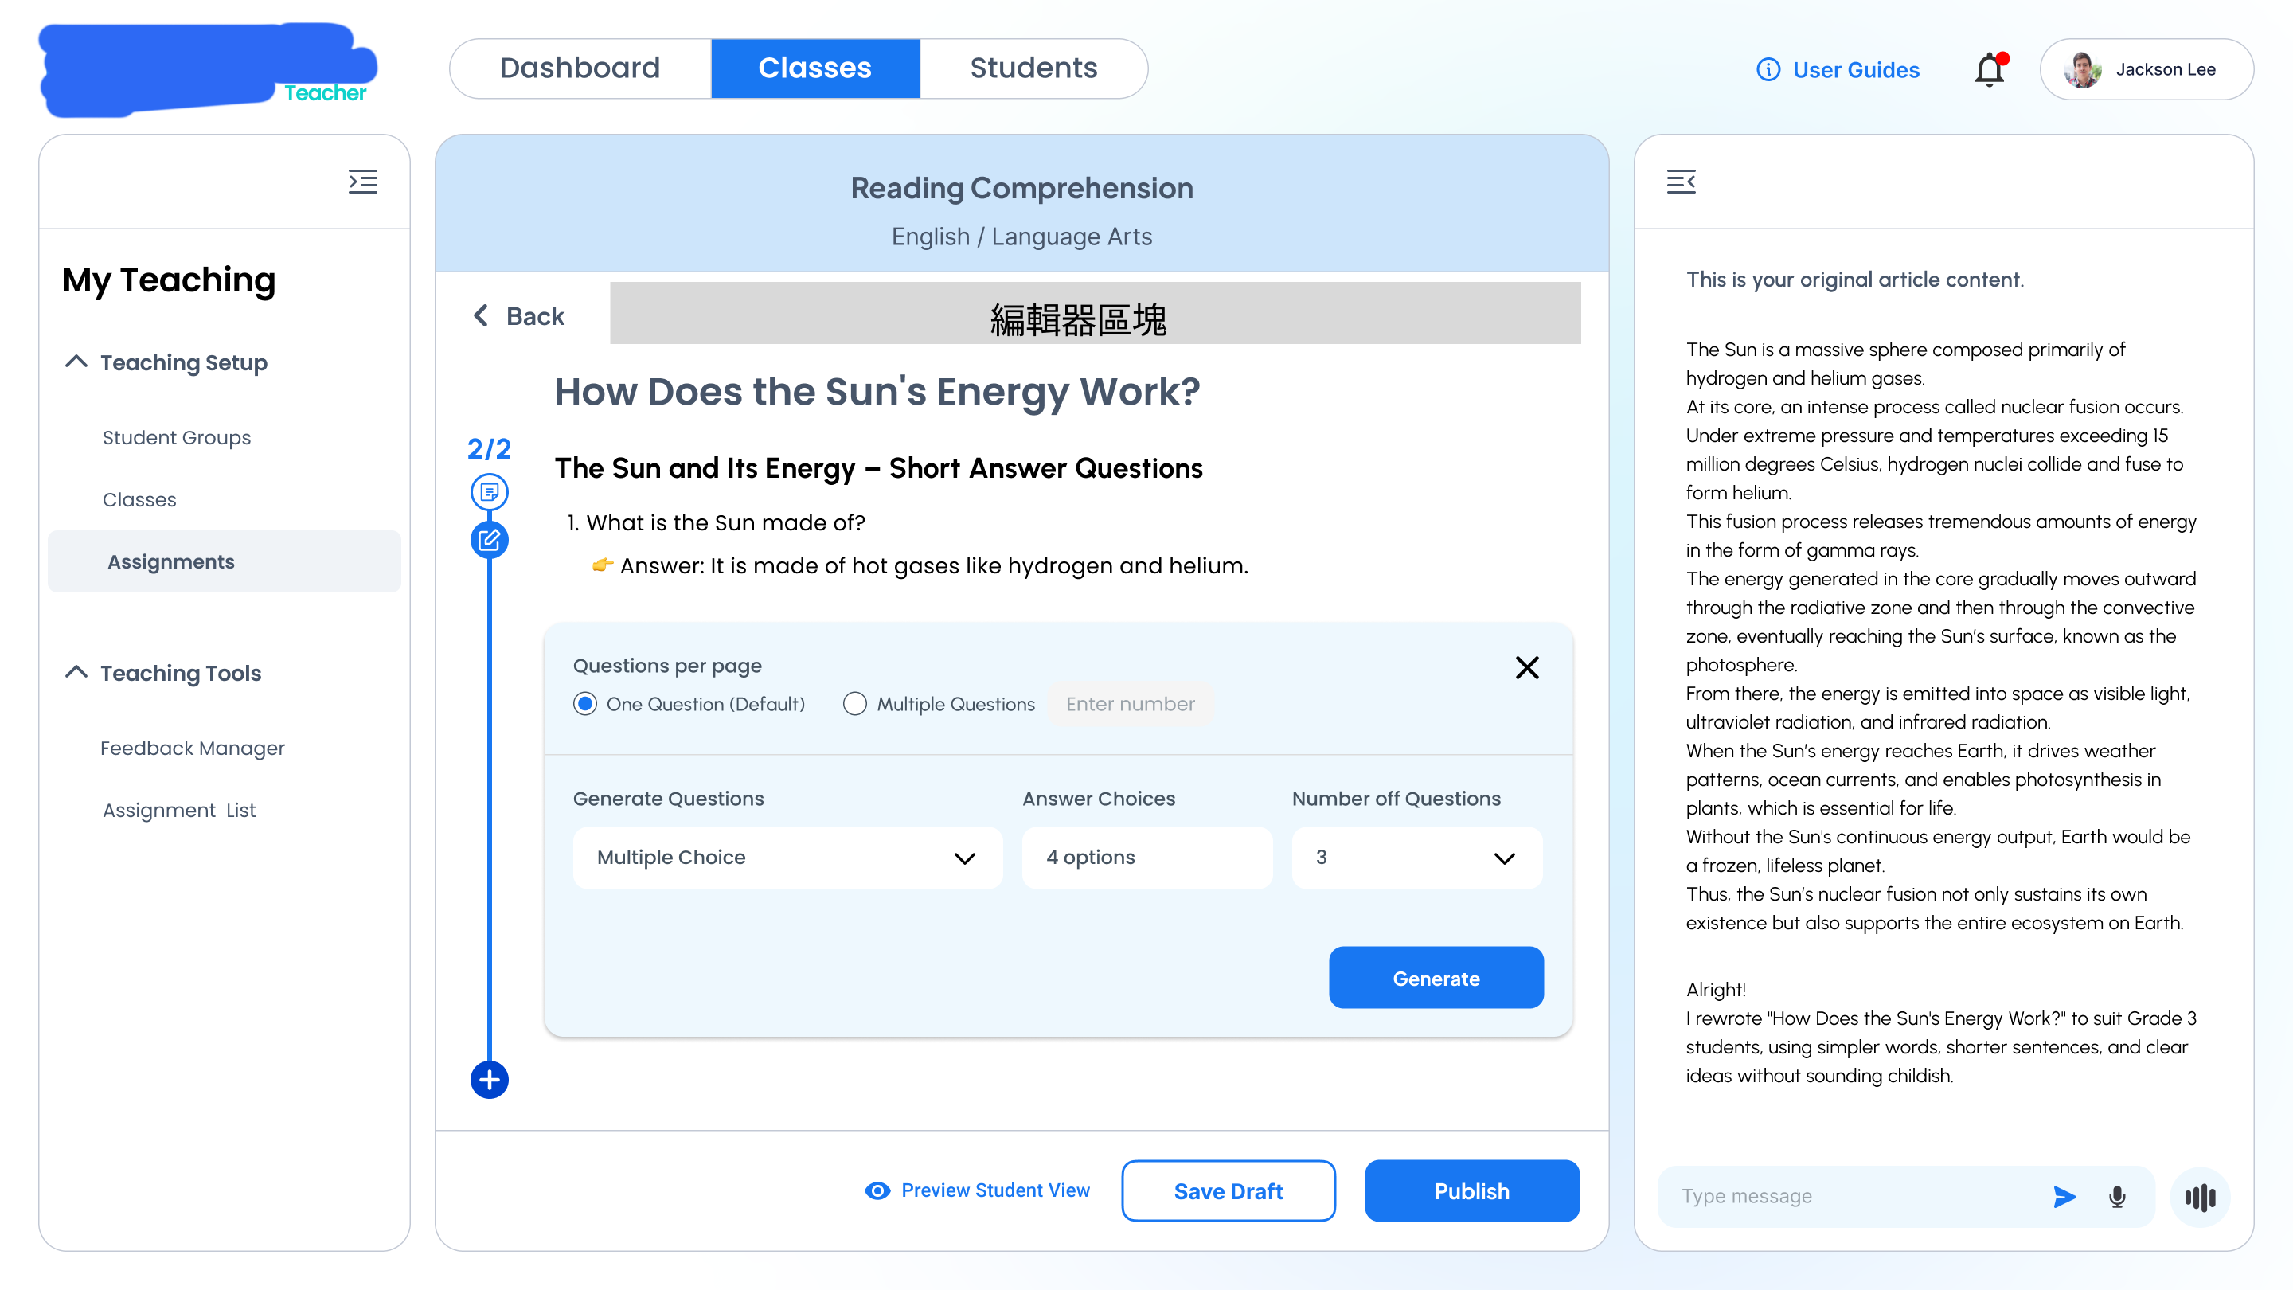2293x1290 pixels.
Task: Click the My Teaching heading
Action: coord(169,279)
